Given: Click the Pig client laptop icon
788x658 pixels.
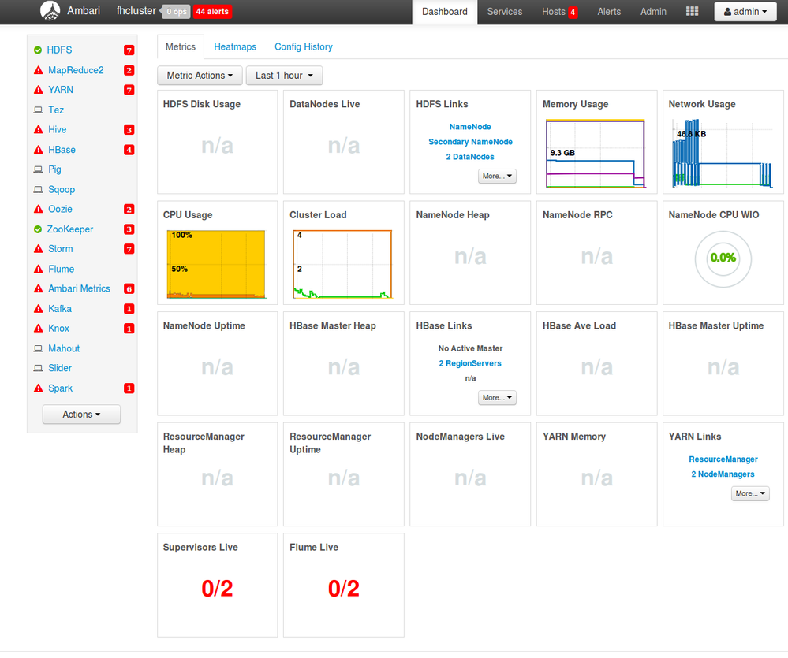Looking at the screenshot, I should coord(38,169).
